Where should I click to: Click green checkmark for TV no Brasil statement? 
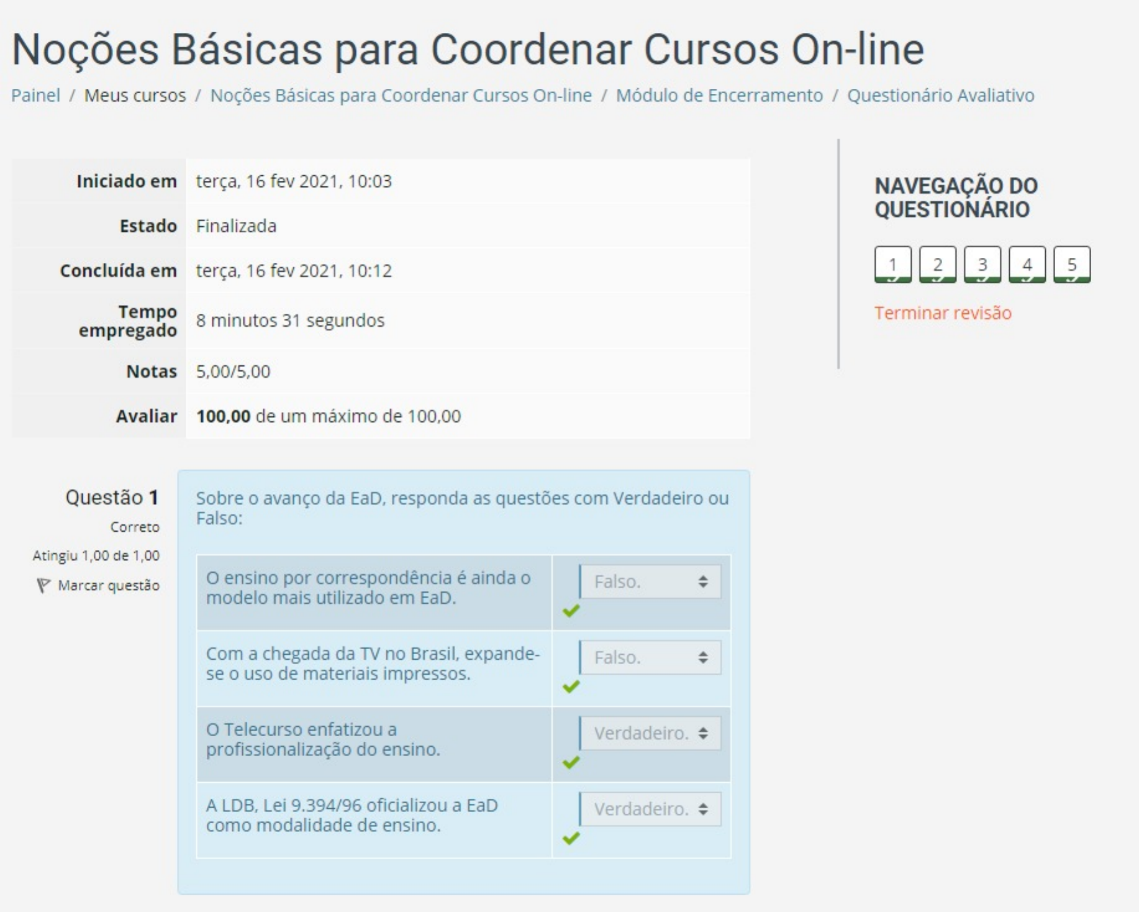(x=571, y=686)
